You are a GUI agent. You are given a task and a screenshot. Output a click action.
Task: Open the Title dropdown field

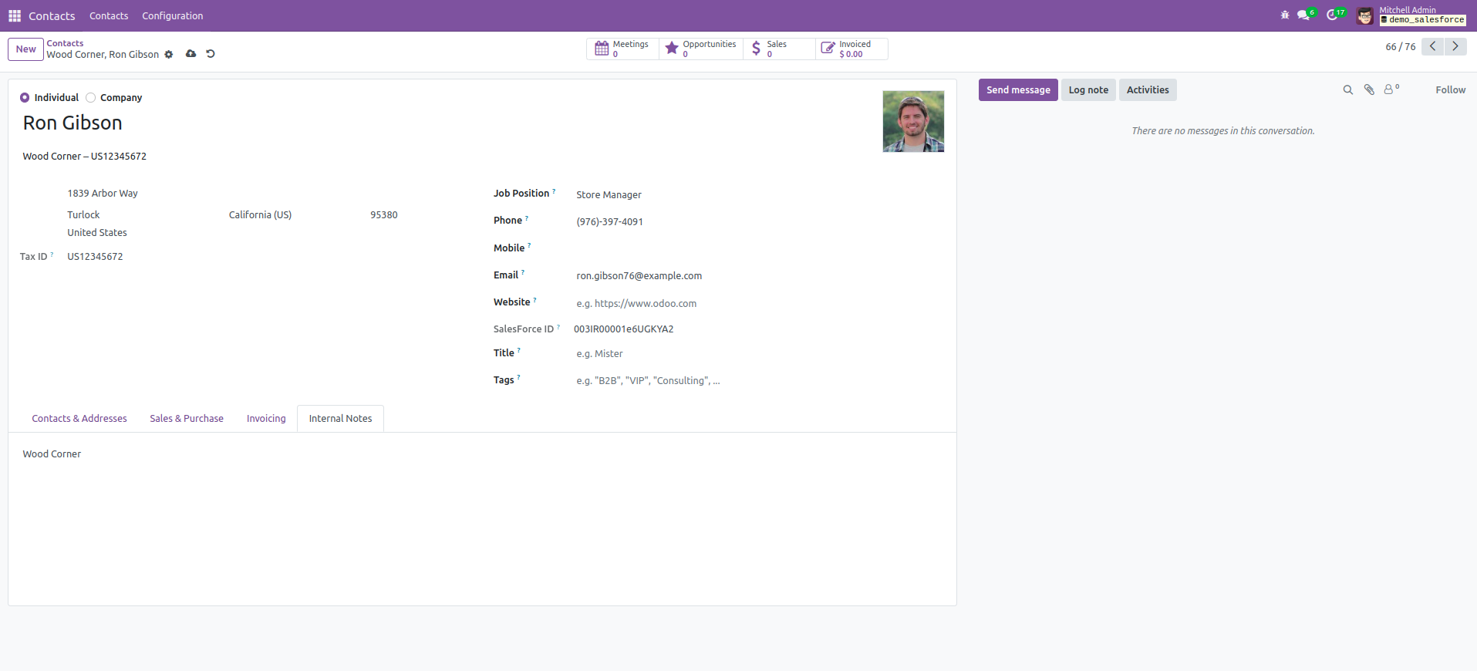[x=760, y=354]
